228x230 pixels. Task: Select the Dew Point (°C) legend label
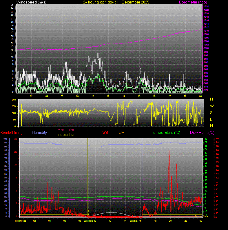coord(202,133)
